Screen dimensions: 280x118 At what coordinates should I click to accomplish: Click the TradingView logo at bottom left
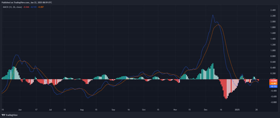tap(10, 115)
